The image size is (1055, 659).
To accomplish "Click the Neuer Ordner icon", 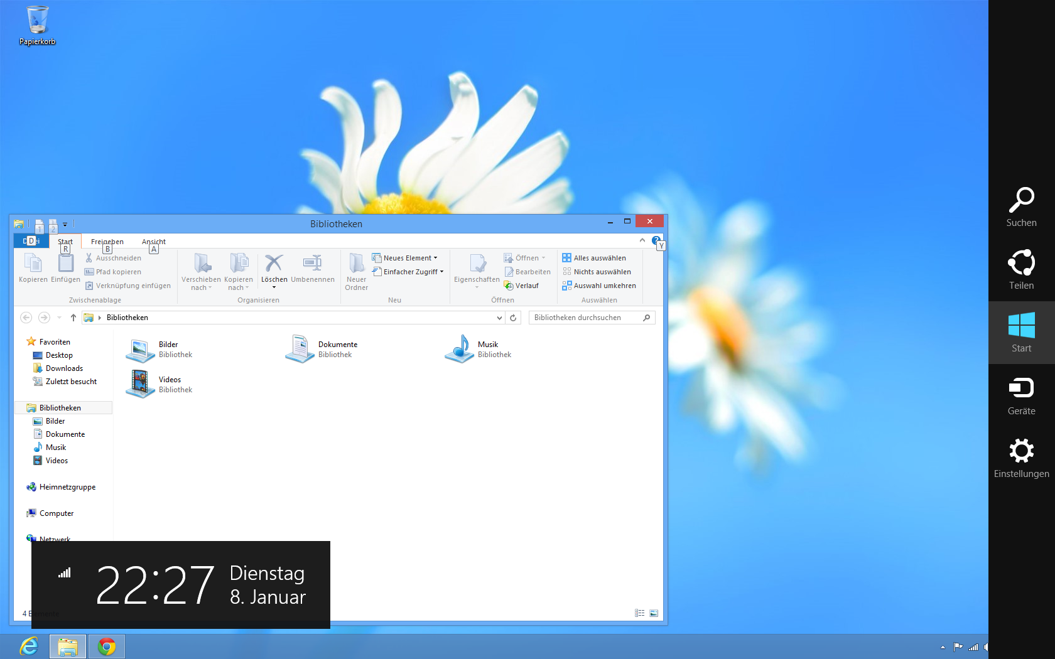I will (x=356, y=264).
